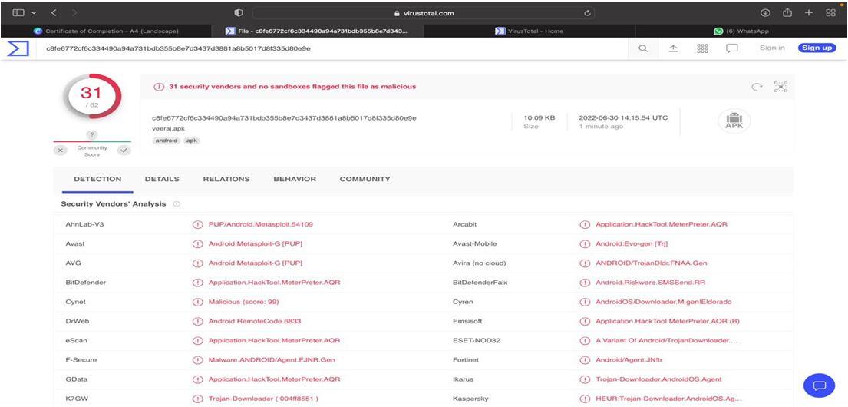Open the similar files graph icon
Viewport: 848px width, 407px height.
tap(780, 87)
